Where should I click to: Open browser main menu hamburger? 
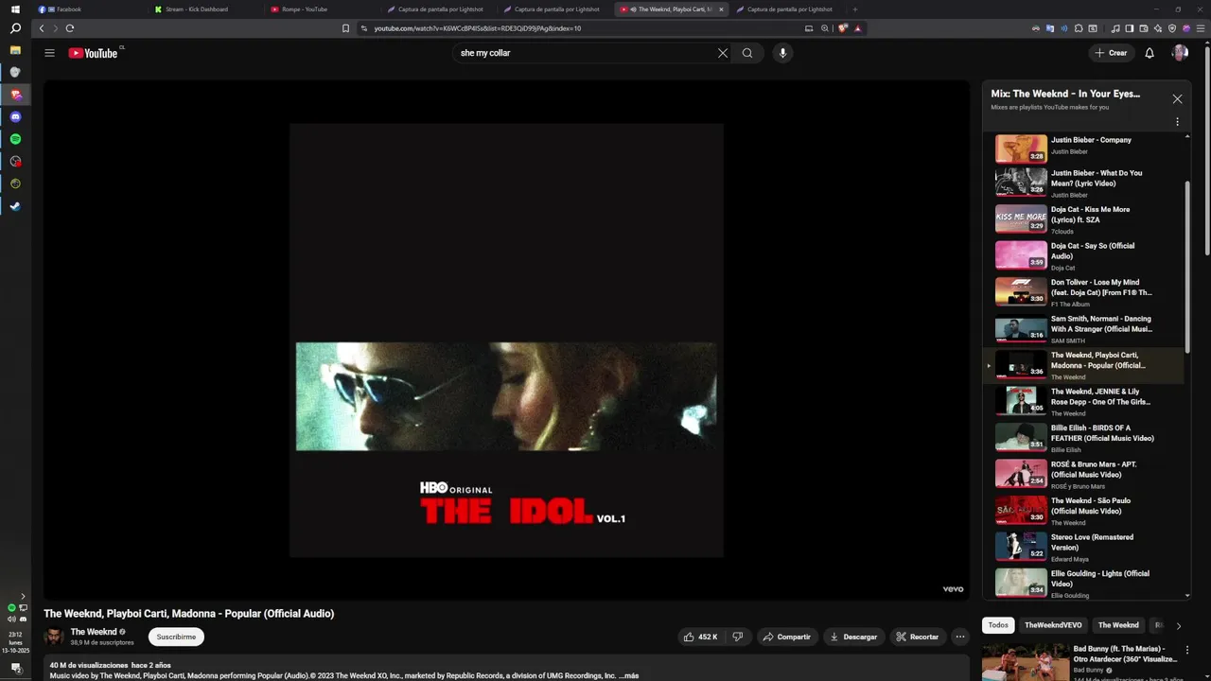[x=1200, y=28]
